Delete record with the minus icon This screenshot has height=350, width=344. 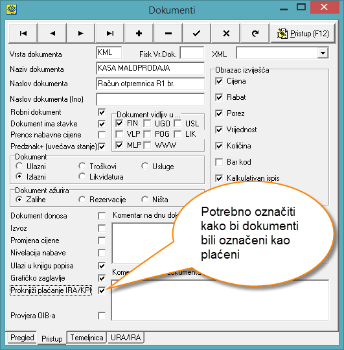click(x=168, y=33)
